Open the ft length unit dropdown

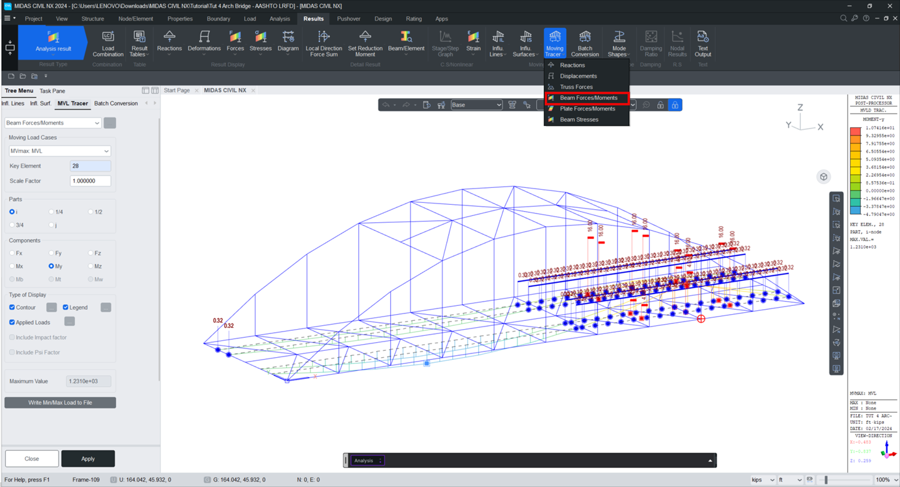click(x=790, y=480)
